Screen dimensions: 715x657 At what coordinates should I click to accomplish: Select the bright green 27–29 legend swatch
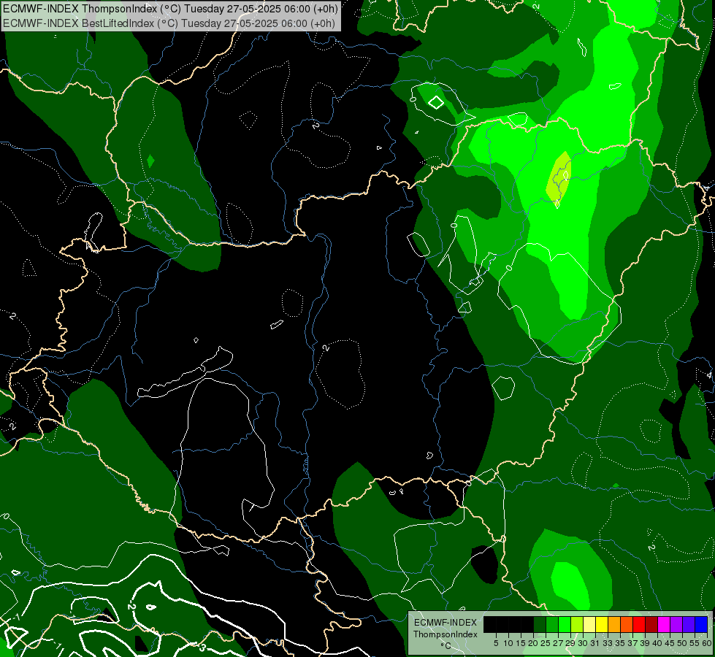[565, 624]
